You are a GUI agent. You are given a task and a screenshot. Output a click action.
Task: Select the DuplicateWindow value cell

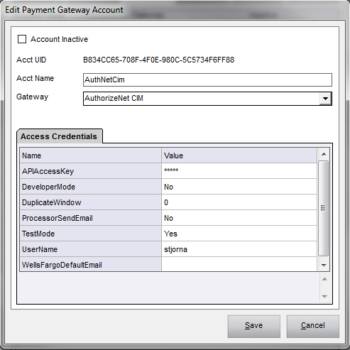pyautogui.click(x=239, y=202)
